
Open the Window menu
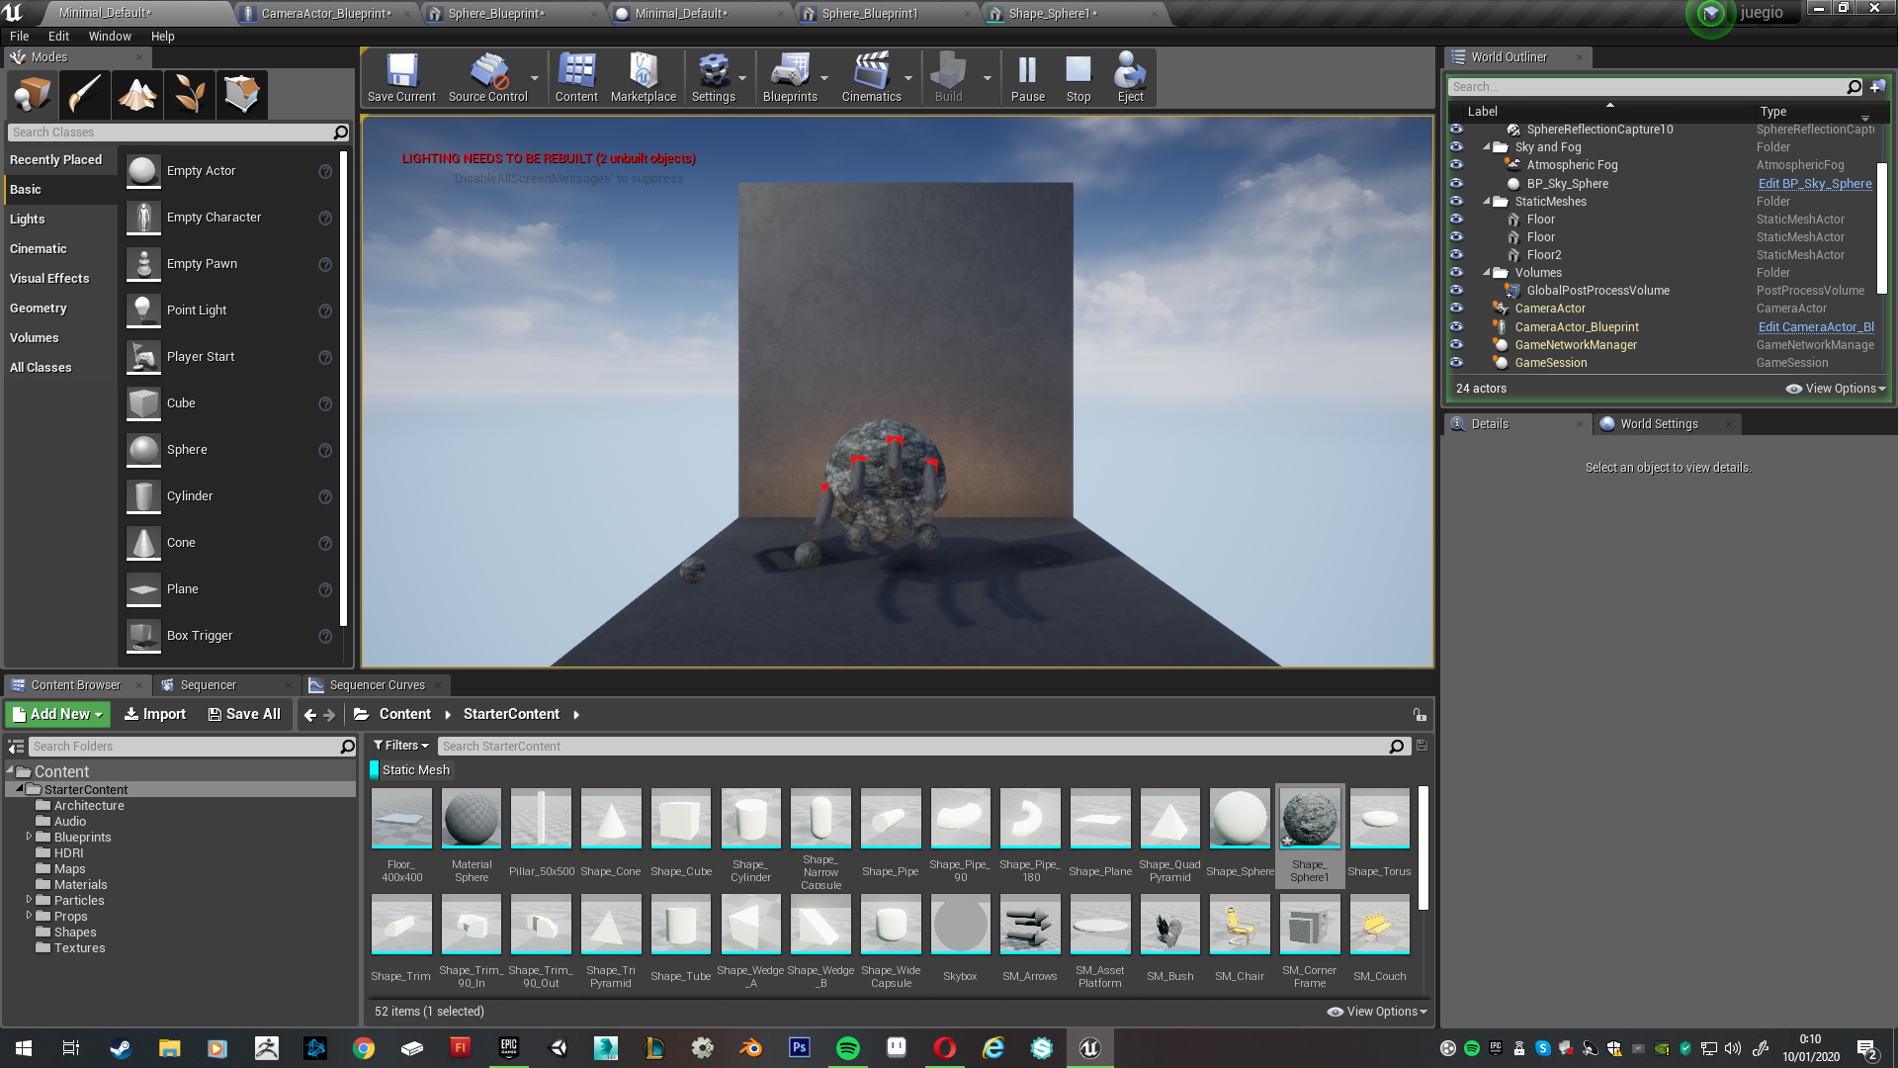(109, 37)
